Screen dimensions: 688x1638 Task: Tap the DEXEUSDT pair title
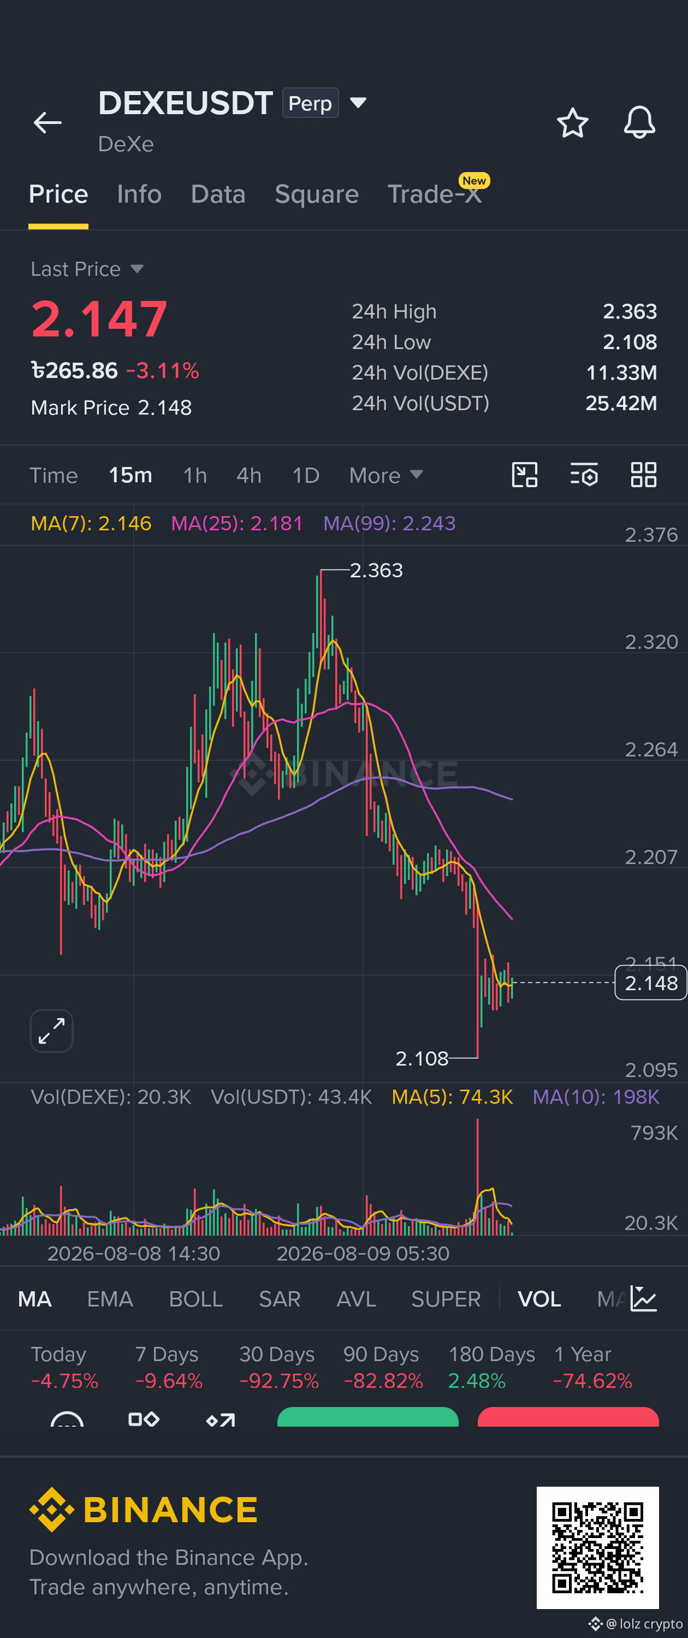coord(186,103)
